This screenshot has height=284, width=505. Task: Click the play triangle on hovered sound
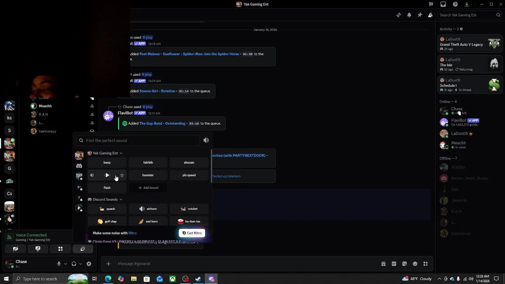(107, 175)
